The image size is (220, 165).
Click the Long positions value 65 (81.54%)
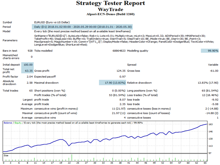coord(210,91)
